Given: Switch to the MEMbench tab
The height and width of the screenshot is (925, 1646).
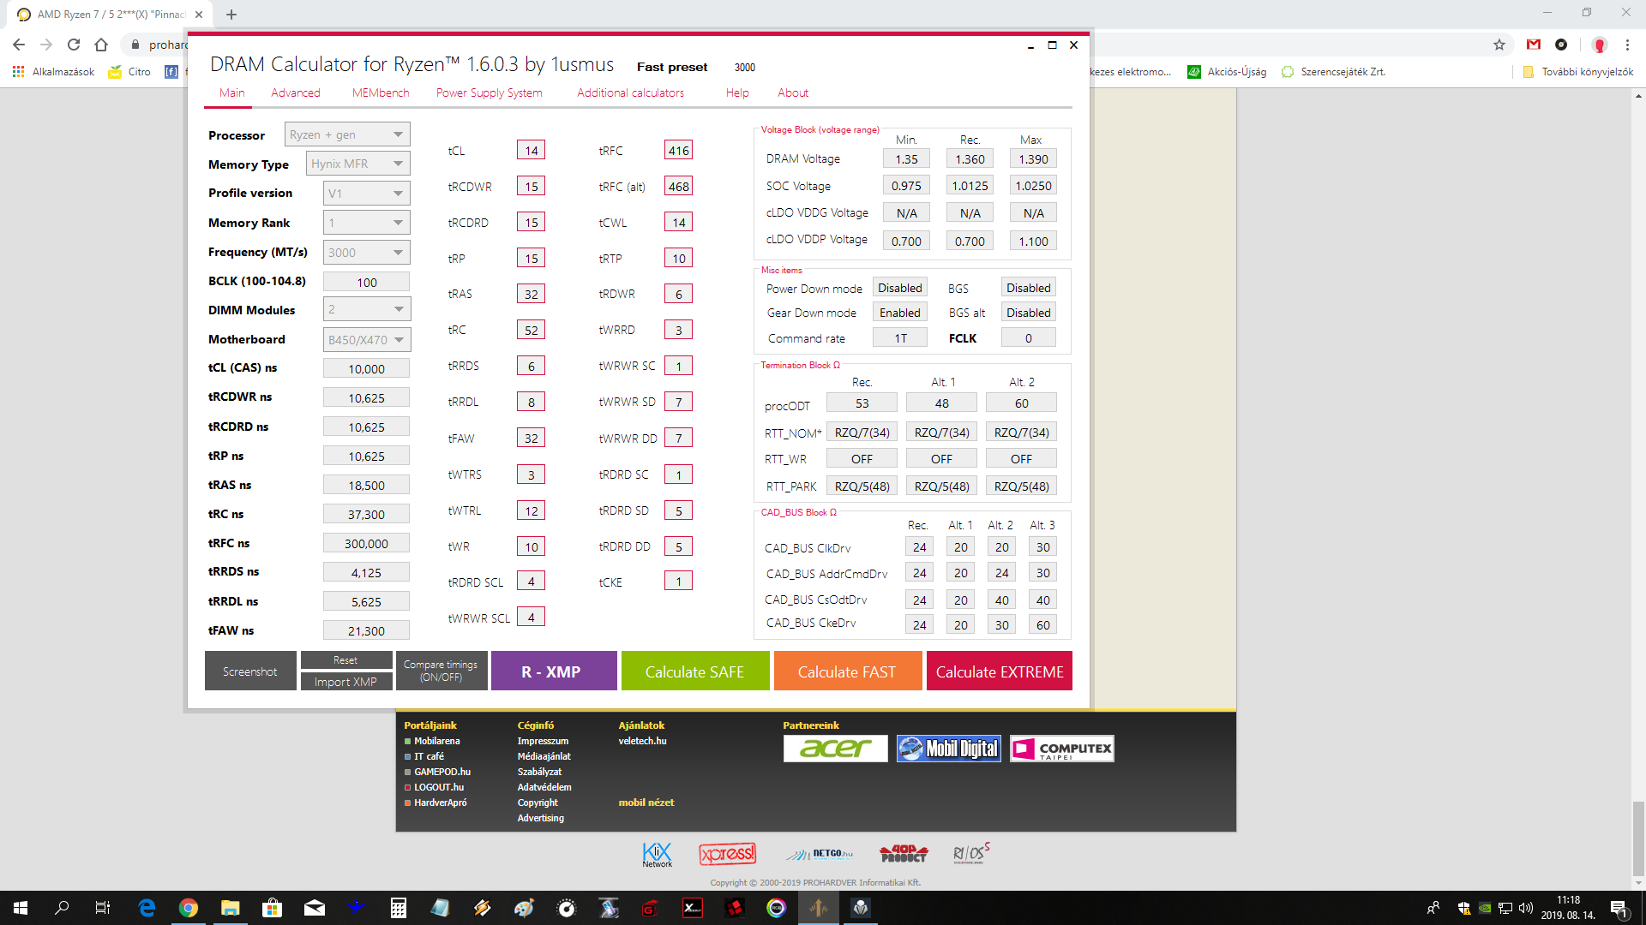Looking at the screenshot, I should coord(380,92).
